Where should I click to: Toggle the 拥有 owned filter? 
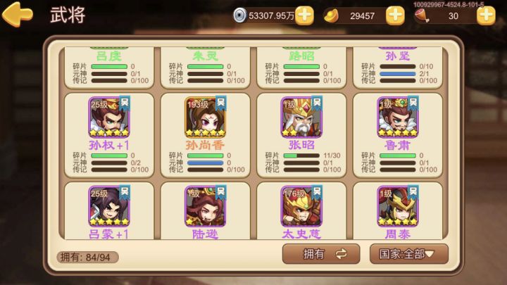(321, 254)
